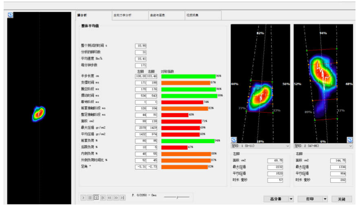The image size is (362, 216).
Task: Jump to first frame in playback controls
Action: (103, 198)
